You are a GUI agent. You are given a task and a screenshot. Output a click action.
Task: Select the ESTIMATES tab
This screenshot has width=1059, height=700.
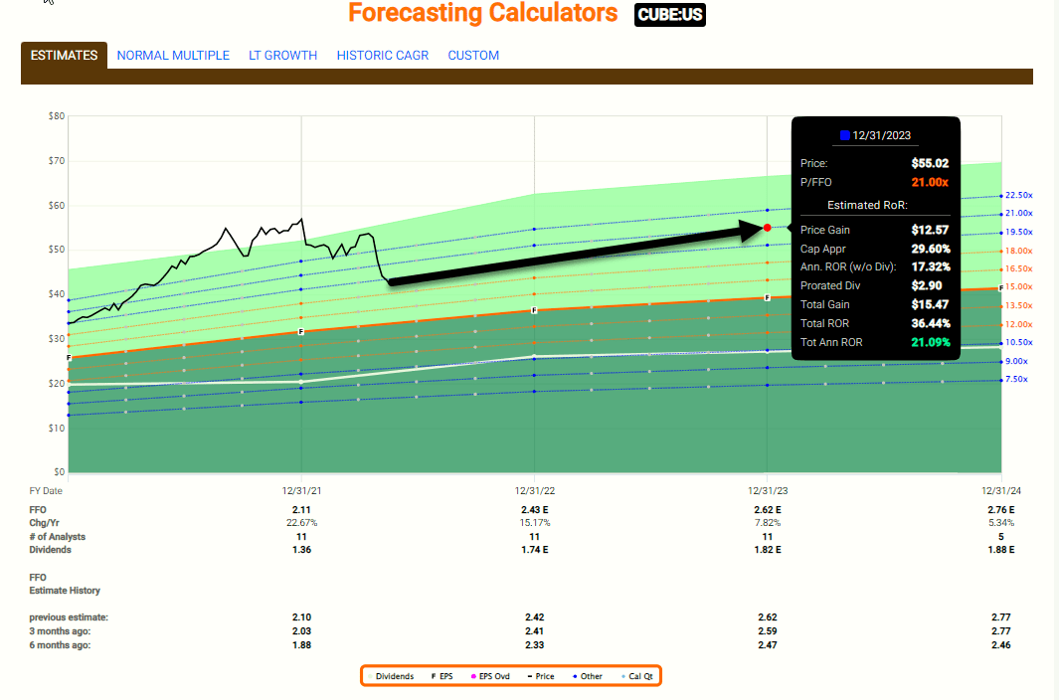click(x=64, y=56)
